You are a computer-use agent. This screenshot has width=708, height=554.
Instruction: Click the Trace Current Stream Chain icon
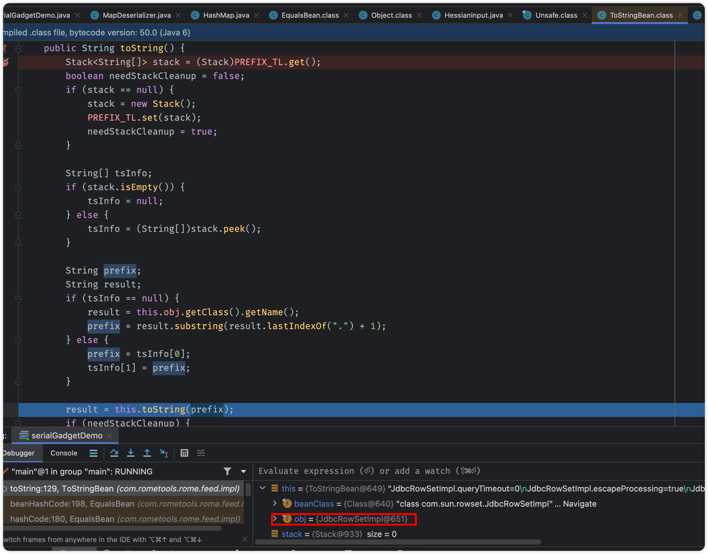tap(201, 453)
